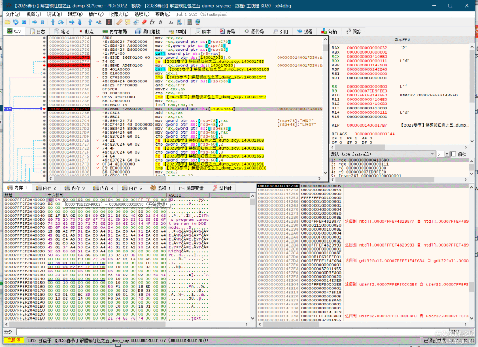The image size is (478, 347).
Task: Open the Variables hash icon
Action: point(160,22)
